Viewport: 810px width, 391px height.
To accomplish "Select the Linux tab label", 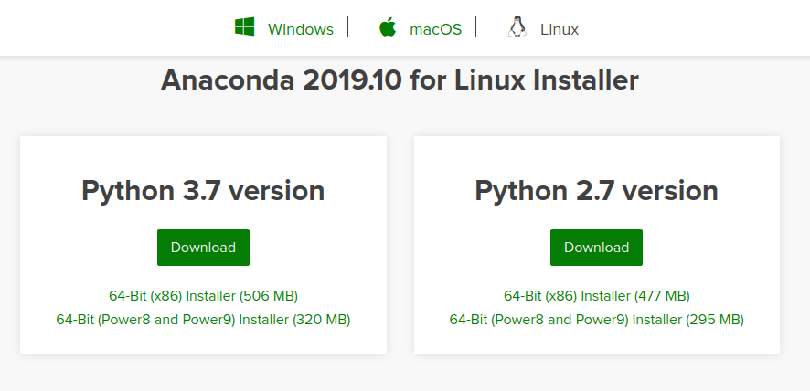I will [x=560, y=29].
